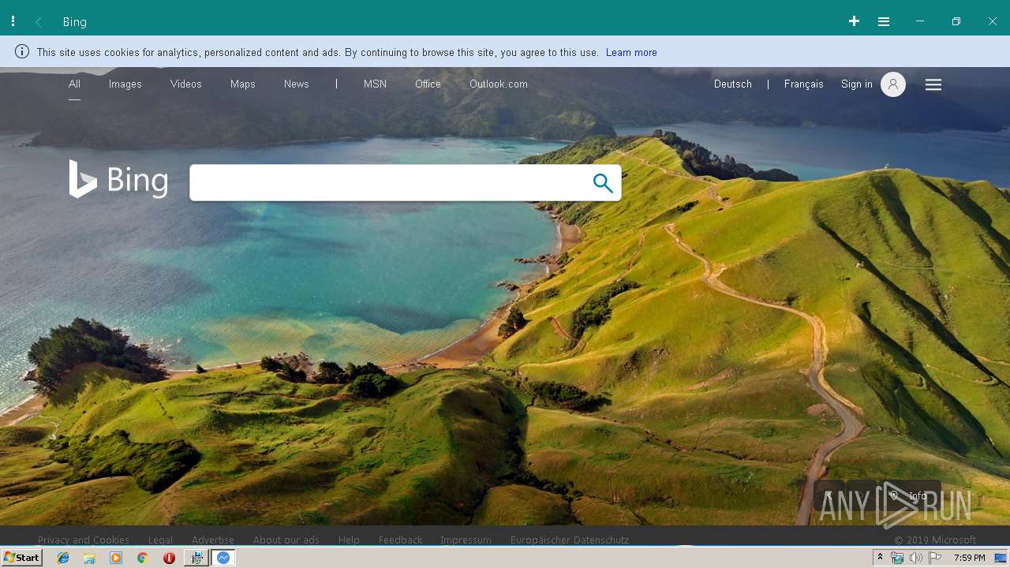1010x568 pixels.
Task: Switch to News tab
Action: point(297,84)
